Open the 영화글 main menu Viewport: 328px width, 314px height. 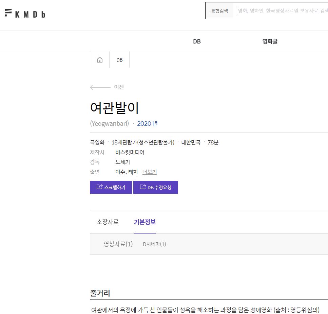[270, 41]
